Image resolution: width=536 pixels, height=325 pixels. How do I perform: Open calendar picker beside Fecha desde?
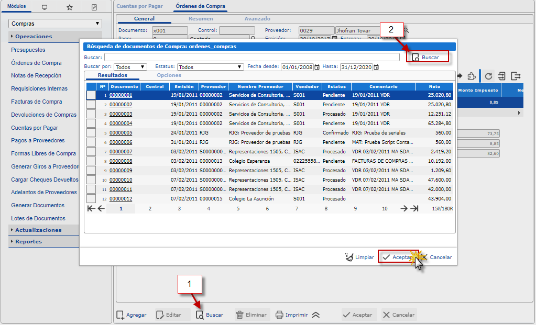point(317,67)
